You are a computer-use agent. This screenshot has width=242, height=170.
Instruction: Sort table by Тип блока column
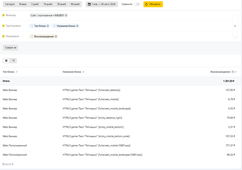pos(17,72)
